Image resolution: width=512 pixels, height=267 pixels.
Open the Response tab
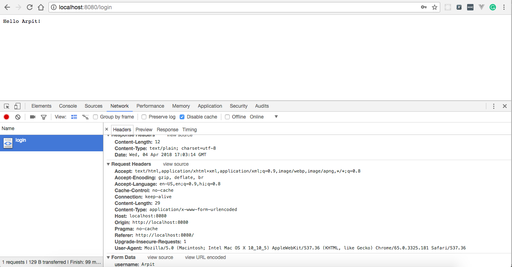pos(167,130)
